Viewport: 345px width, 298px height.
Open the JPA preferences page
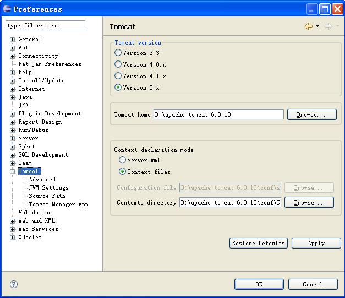click(x=24, y=105)
